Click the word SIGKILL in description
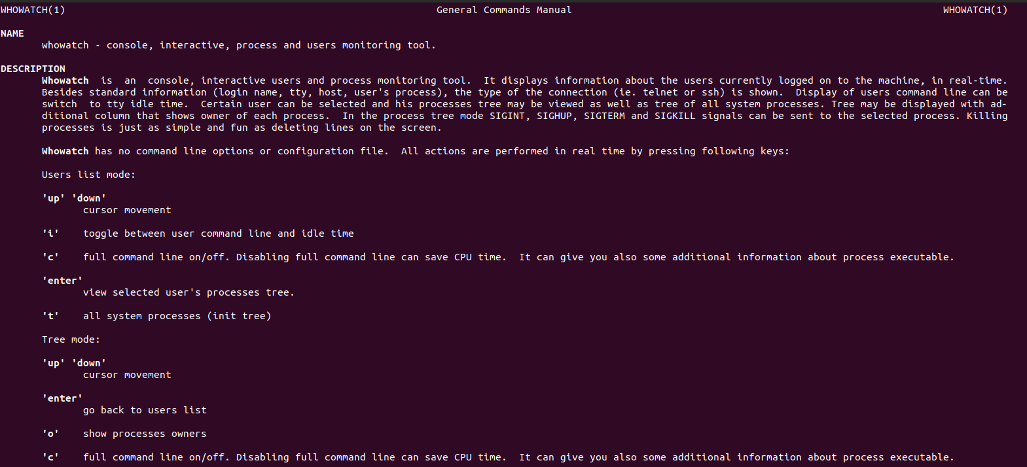 click(675, 116)
